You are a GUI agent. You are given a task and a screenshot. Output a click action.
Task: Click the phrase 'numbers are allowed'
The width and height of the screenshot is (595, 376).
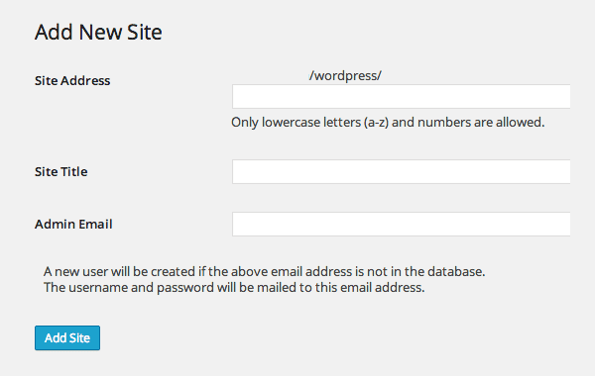(x=481, y=123)
